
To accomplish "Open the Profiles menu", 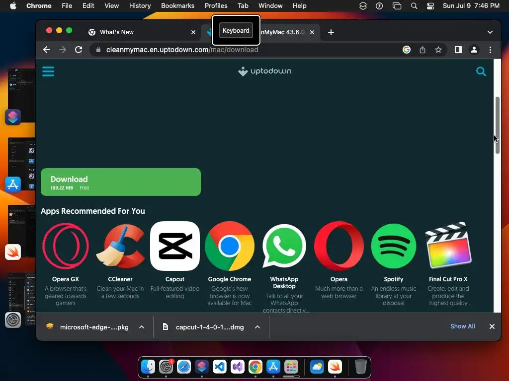I will click(x=216, y=5).
